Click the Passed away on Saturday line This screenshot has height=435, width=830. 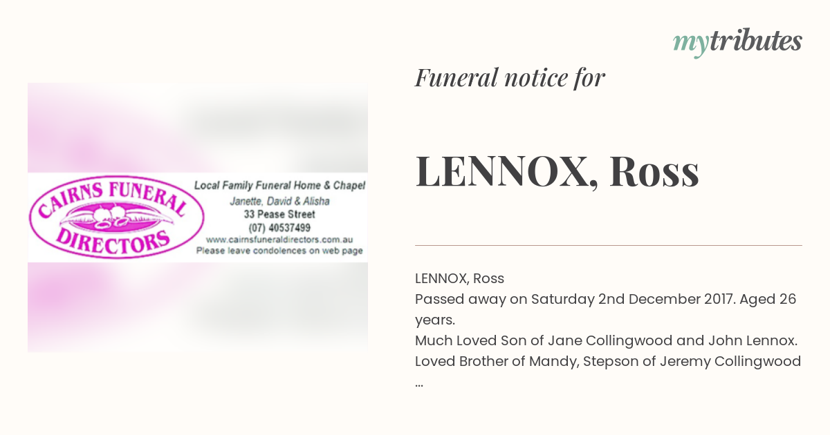606,310
